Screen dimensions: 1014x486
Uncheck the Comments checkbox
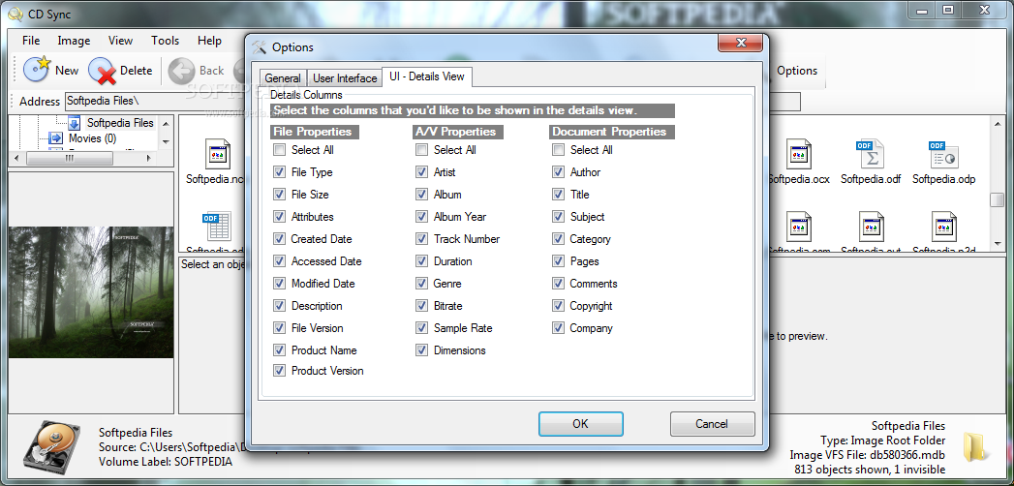pos(558,284)
